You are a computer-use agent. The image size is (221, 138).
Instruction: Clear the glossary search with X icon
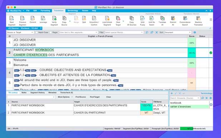coord(206,98)
